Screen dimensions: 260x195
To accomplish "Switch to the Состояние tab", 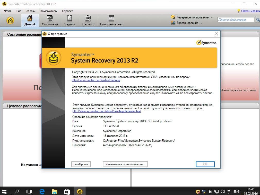I will click(x=50, y=20).
